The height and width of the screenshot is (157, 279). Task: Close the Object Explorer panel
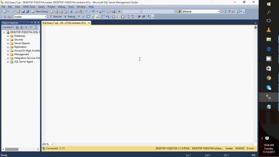coord(38,23)
